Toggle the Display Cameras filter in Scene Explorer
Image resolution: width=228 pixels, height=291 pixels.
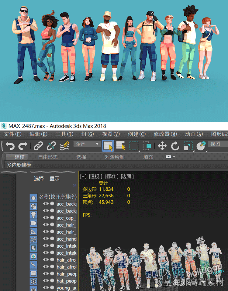click(33, 223)
